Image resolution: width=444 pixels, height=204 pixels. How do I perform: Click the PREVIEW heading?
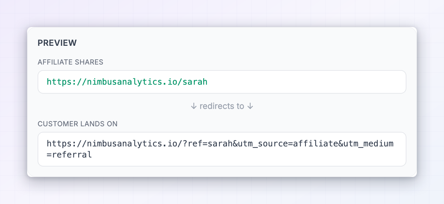click(x=57, y=43)
